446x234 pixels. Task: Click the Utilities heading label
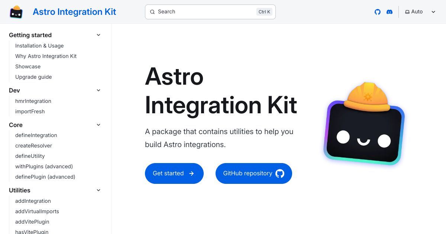(x=20, y=190)
